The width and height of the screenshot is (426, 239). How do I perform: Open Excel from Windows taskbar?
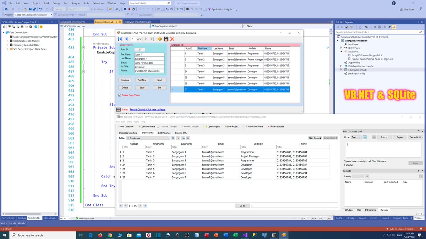(235, 235)
